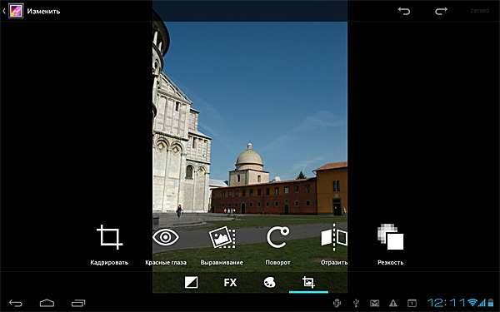The width and height of the screenshot is (500, 312).
Task: Tap the Android back navigation button
Action: click(16, 303)
